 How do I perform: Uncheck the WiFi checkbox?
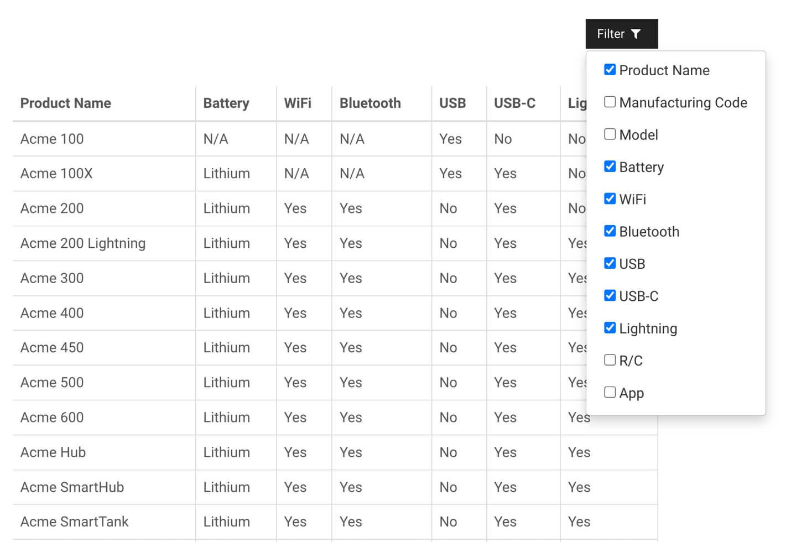(x=610, y=199)
